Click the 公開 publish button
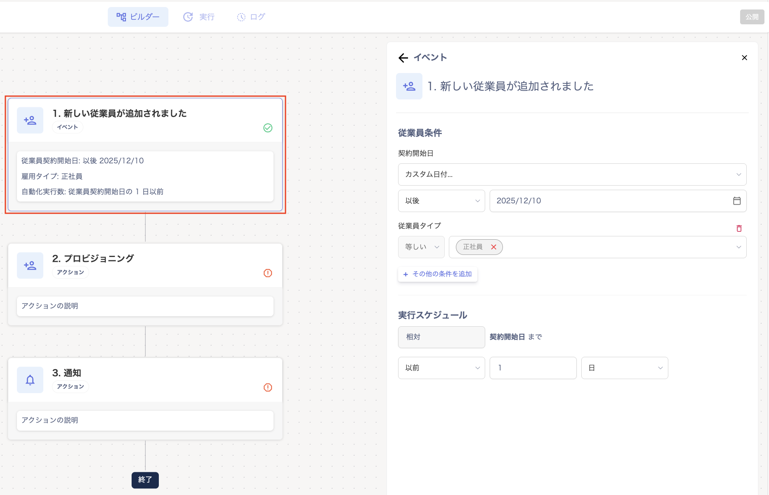This screenshot has height=495, width=769. pos(752,17)
